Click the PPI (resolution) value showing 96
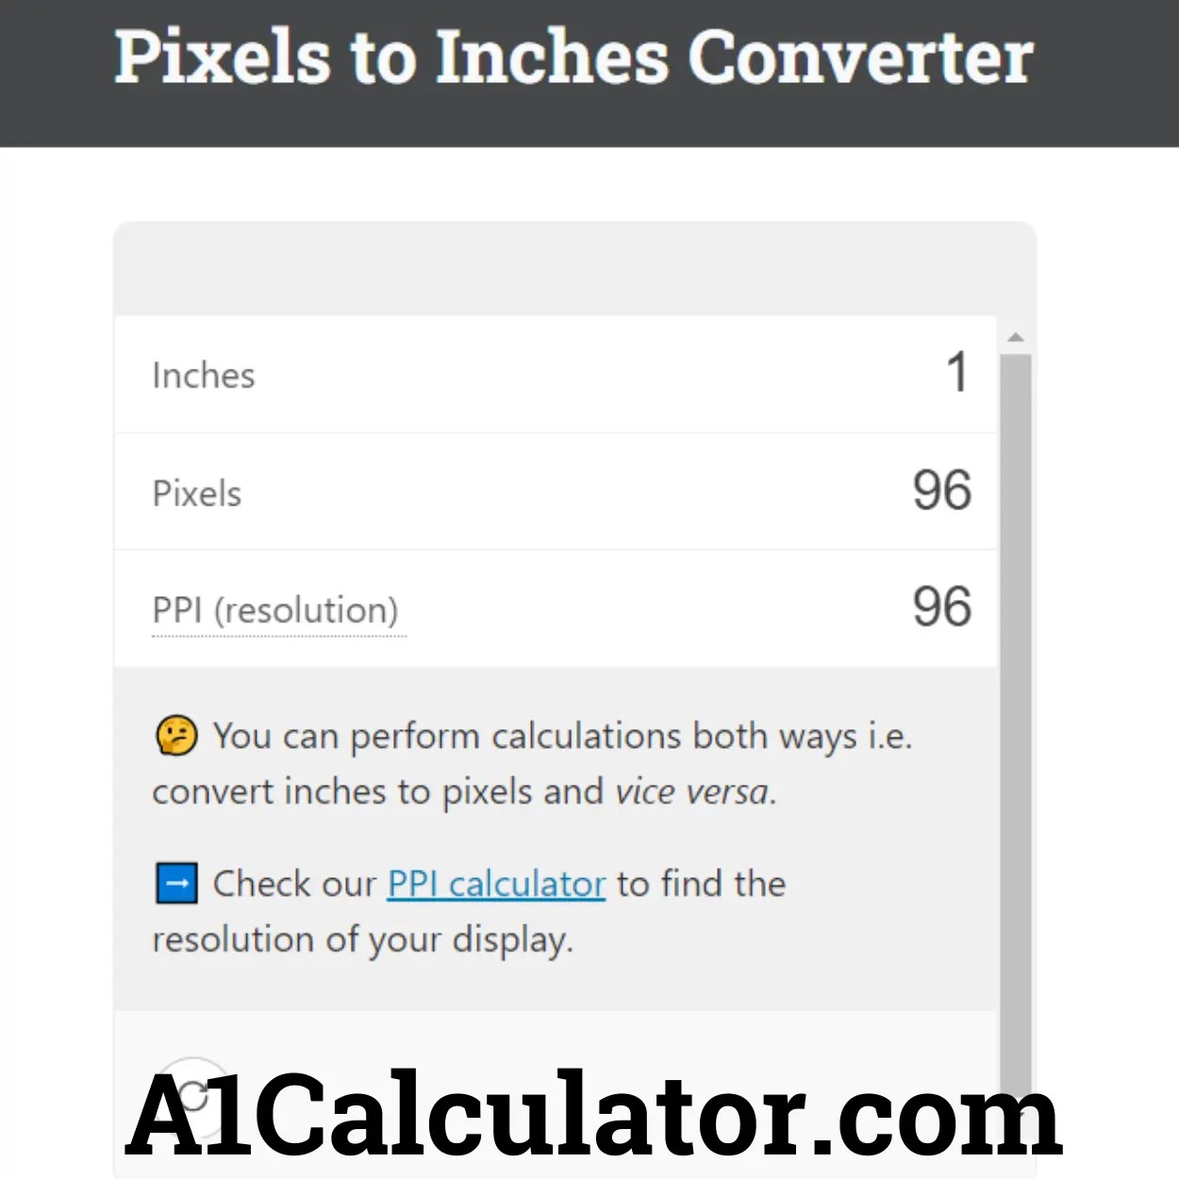Viewport: 1179px width, 1179px height. tap(941, 608)
